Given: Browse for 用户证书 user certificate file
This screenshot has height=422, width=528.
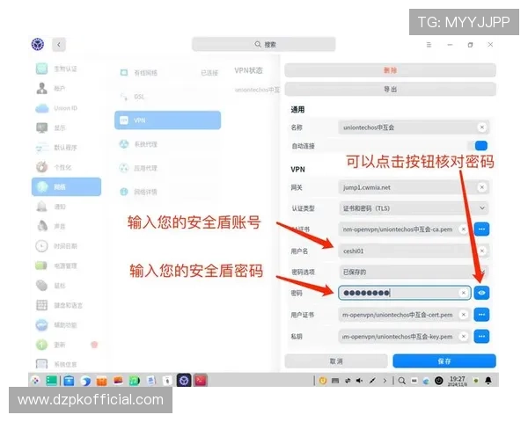Looking at the screenshot, I should point(481,315).
